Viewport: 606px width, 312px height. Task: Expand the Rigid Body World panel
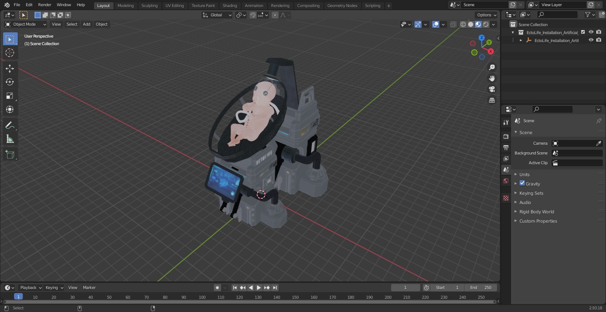(536, 212)
